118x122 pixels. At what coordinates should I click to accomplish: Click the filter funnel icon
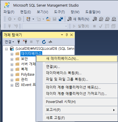(x=38, y=42)
